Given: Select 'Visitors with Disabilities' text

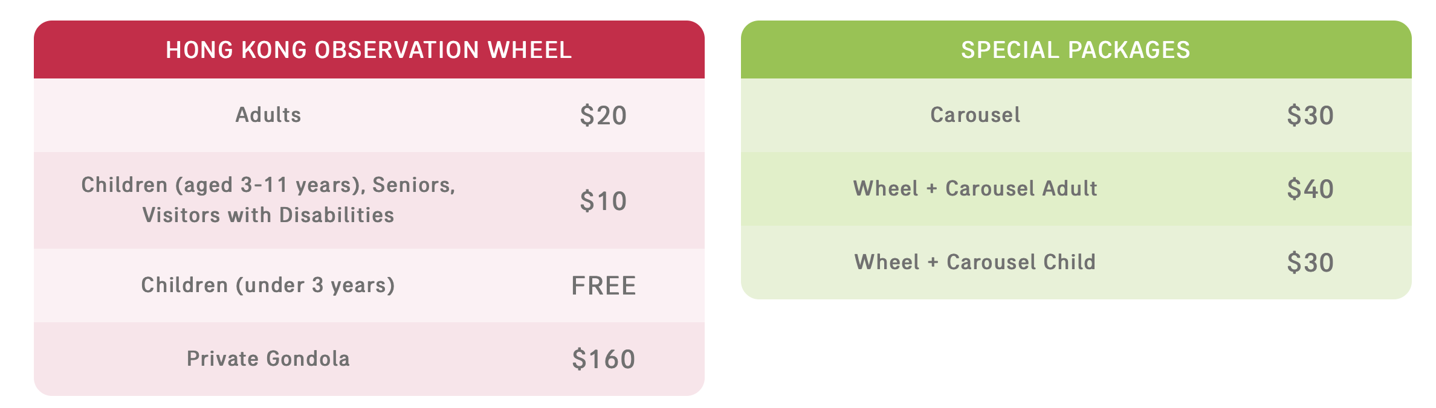Looking at the screenshot, I should tap(268, 215).
